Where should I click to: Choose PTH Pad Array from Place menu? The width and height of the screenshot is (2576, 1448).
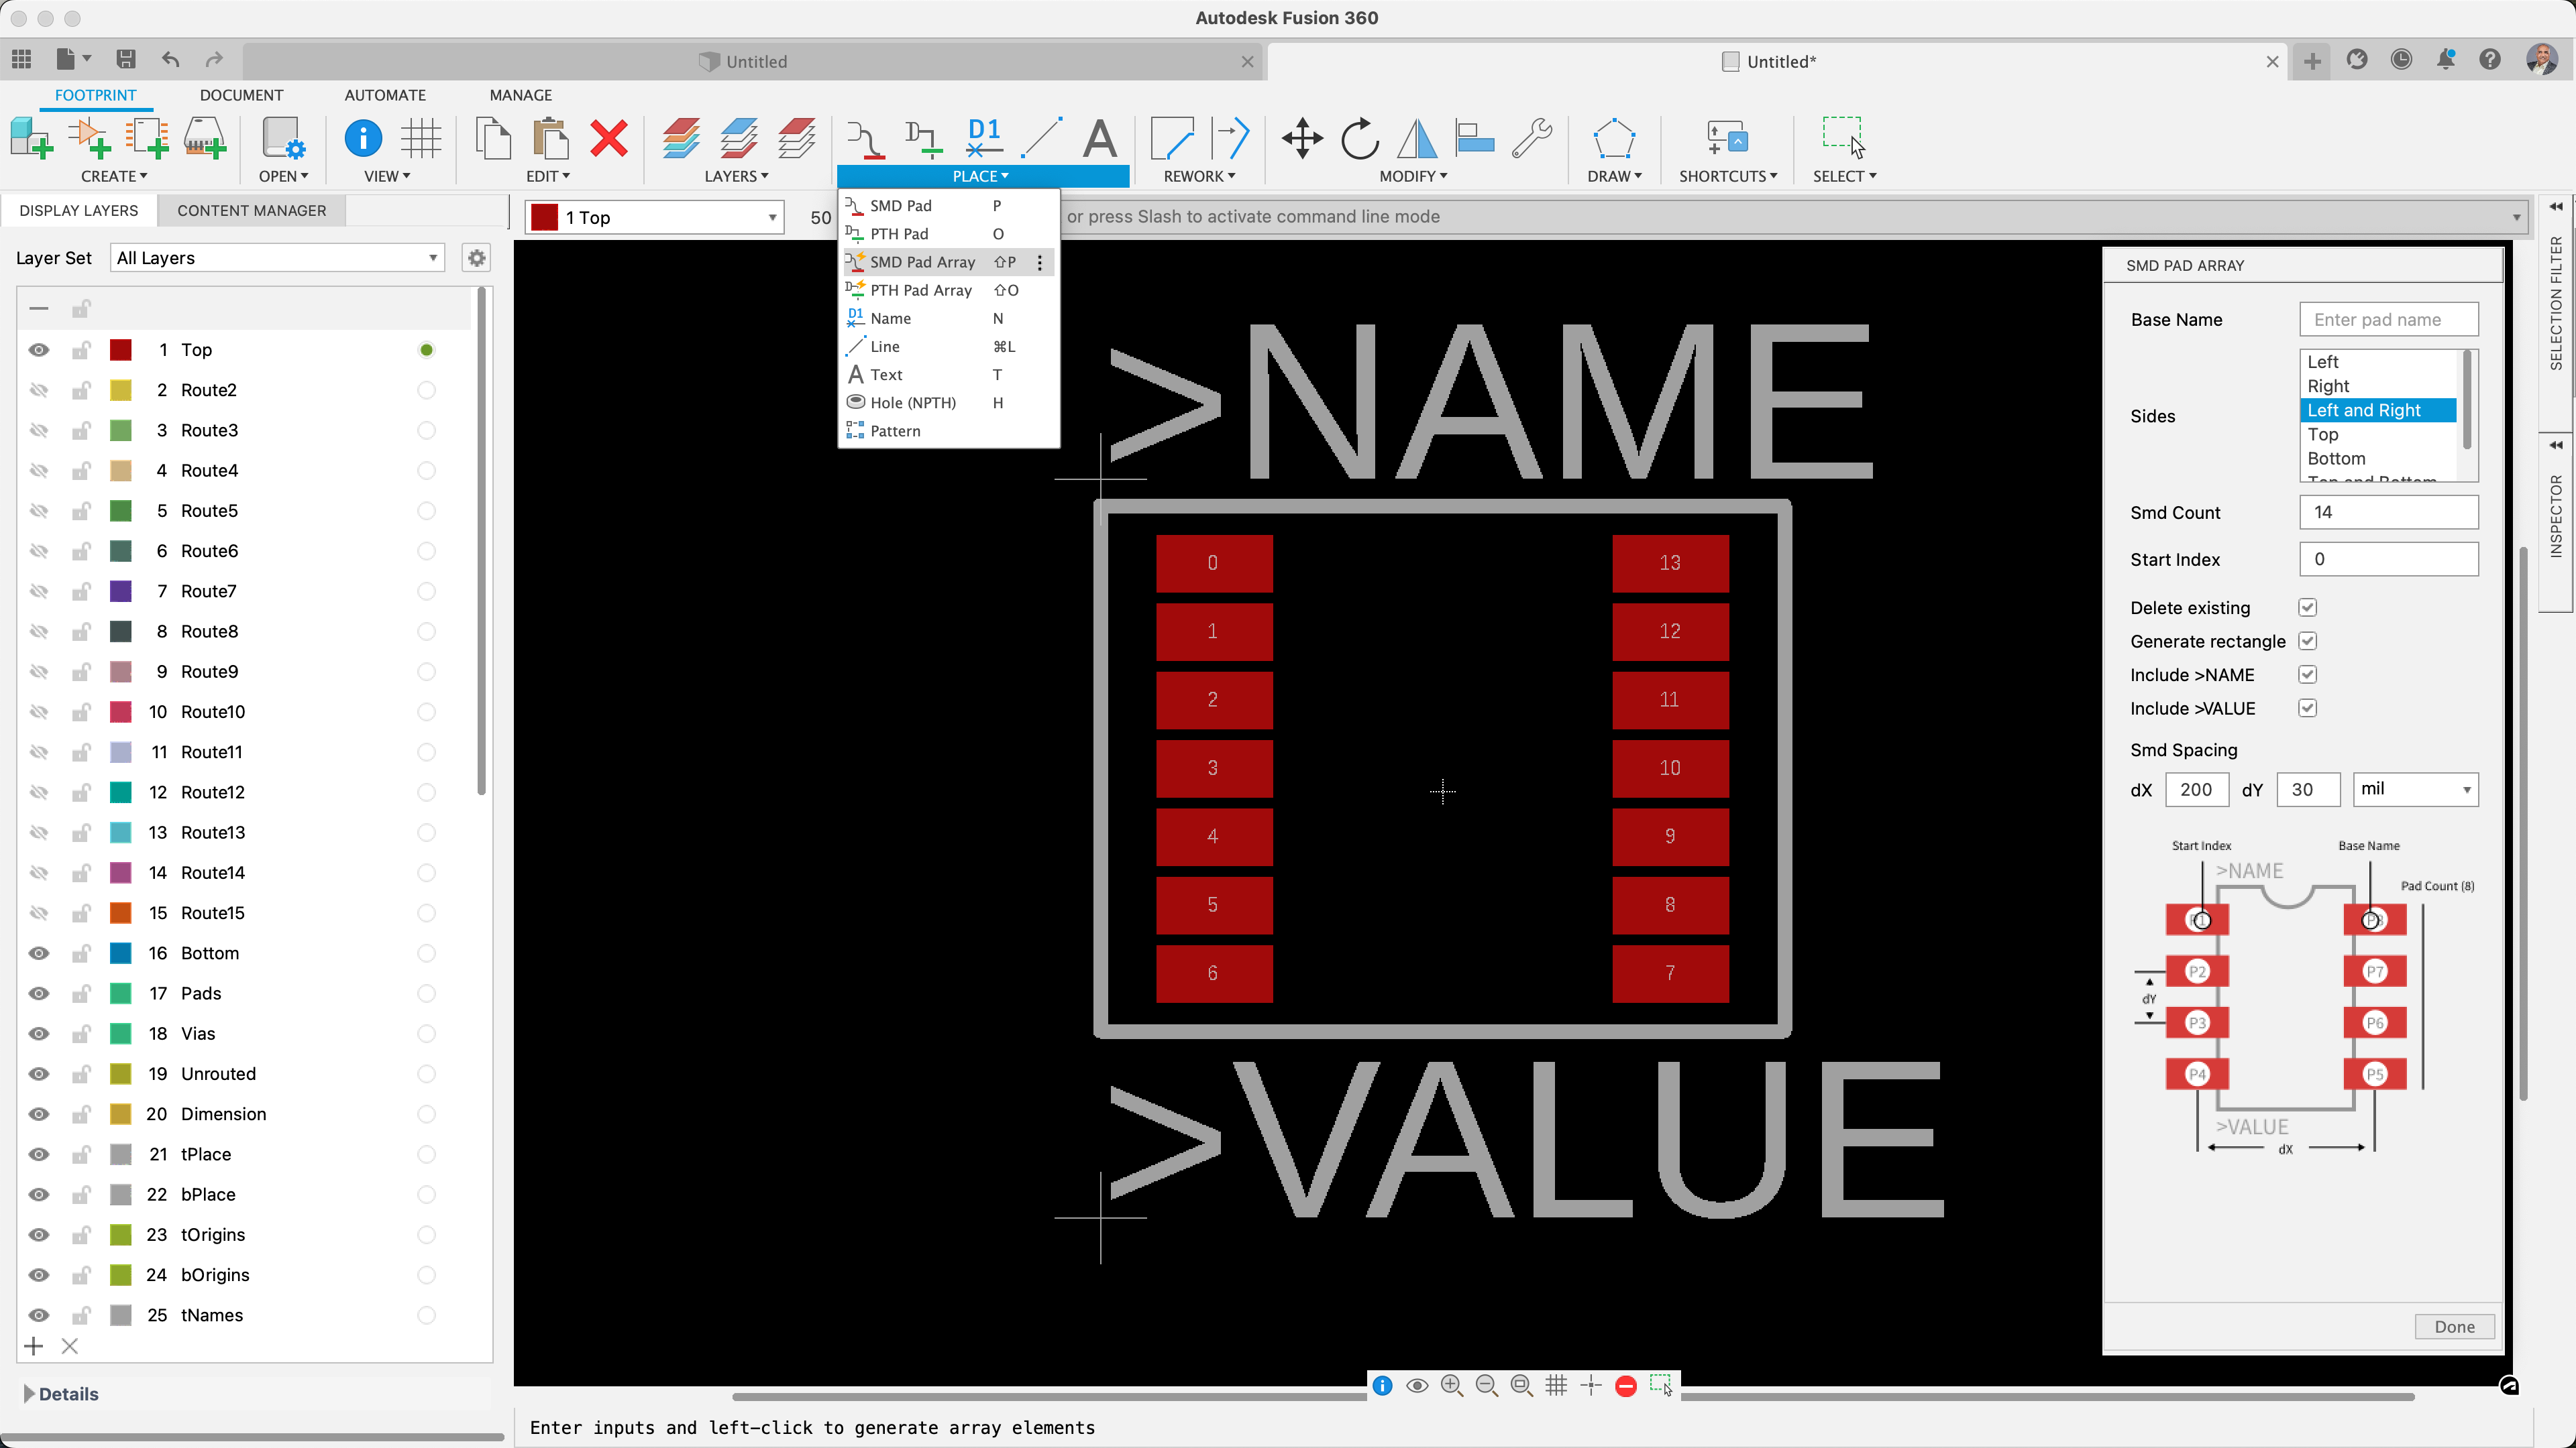[x=948, y=290]
